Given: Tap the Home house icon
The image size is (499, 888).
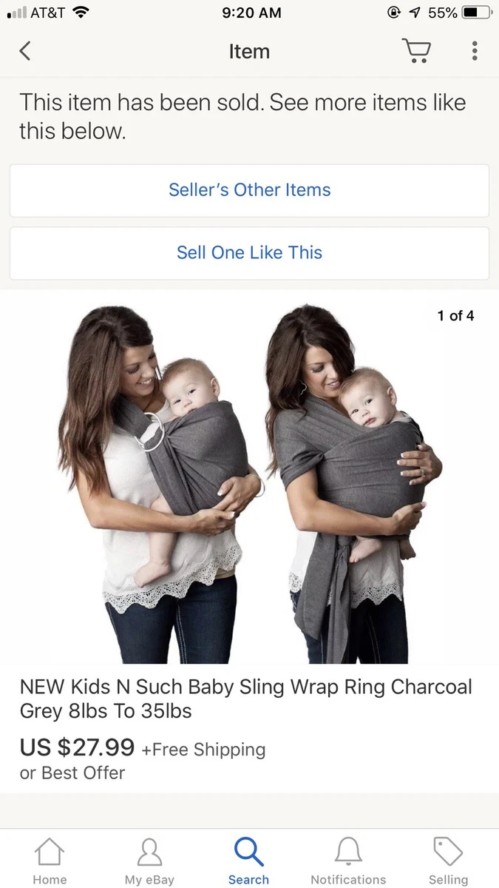Looking at the screenshot, I should tap(50, 852).
